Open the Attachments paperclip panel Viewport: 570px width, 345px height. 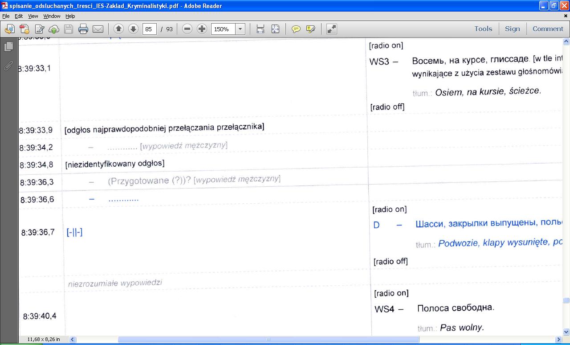tap(8, 66)
